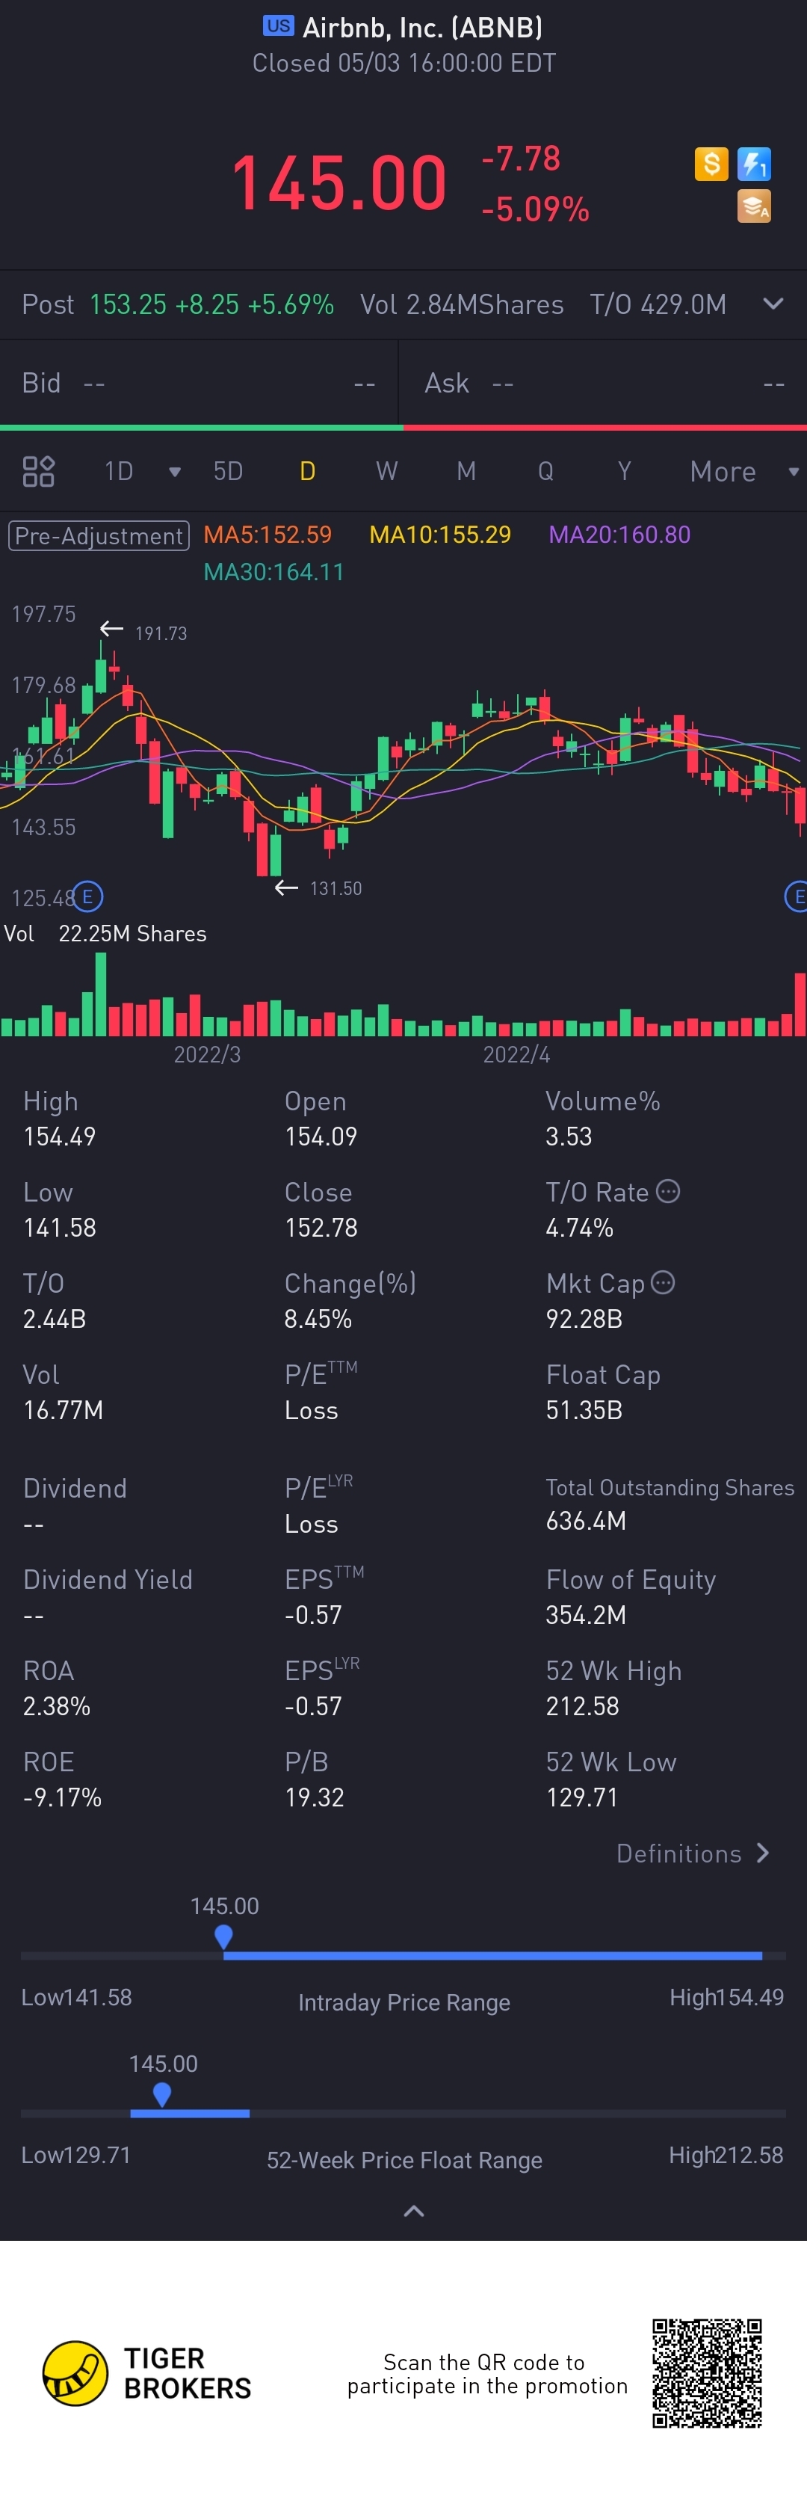Tap the orange stacked layers icon
The image size is (807, 2507).
click(x=753, y=206)
